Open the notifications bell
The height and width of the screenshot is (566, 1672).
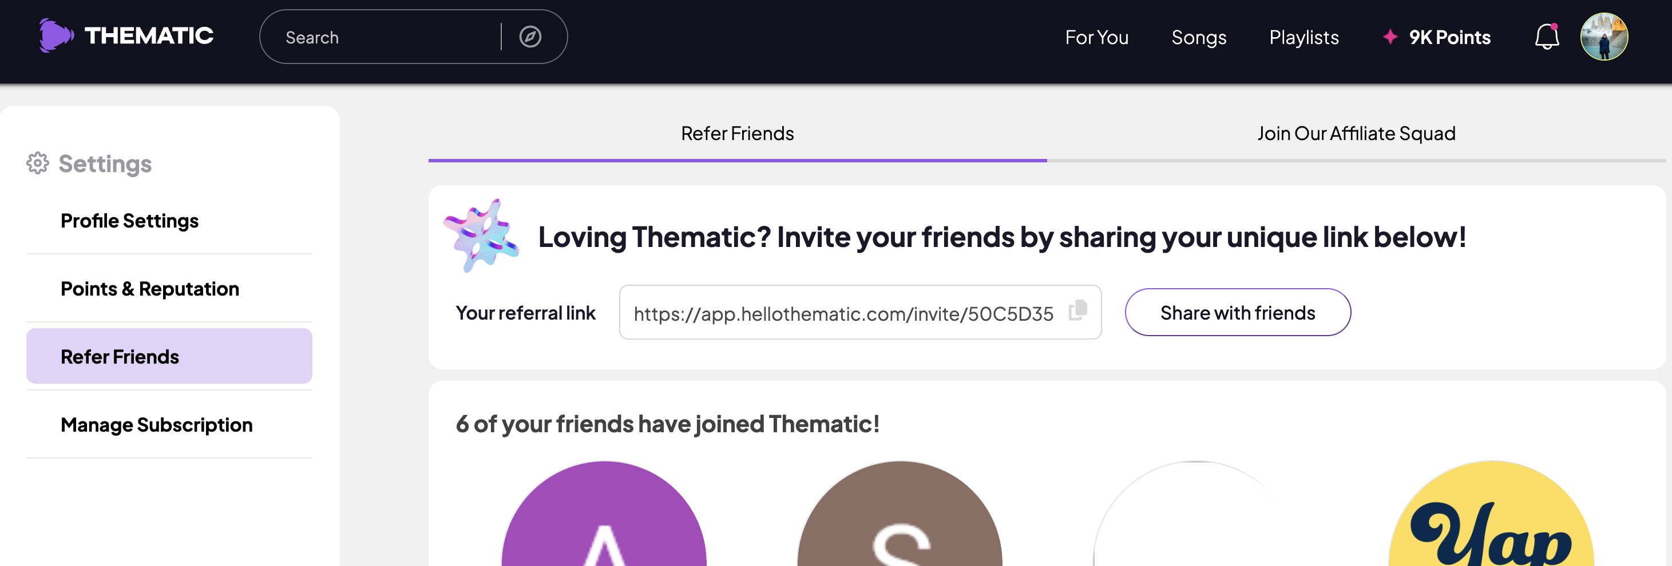pos(1546,37)
